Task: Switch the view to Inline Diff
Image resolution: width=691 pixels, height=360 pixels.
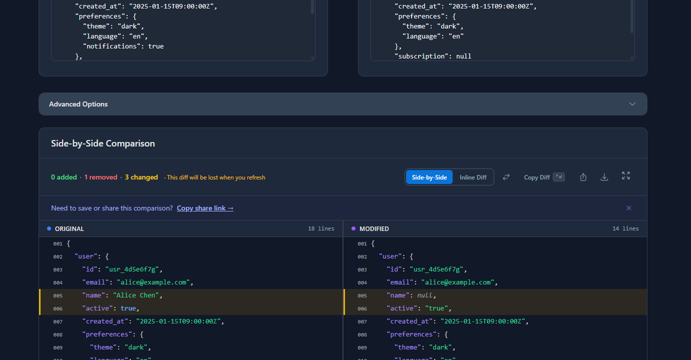Action: tap(473, 176)
